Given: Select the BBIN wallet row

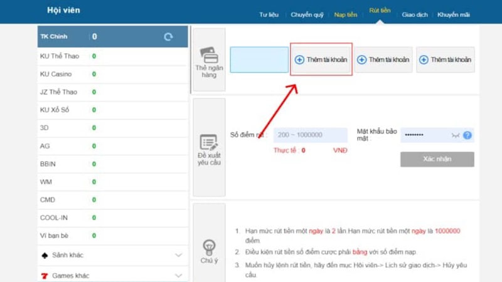Looking at the screenshot, I should tap(112, 164).
